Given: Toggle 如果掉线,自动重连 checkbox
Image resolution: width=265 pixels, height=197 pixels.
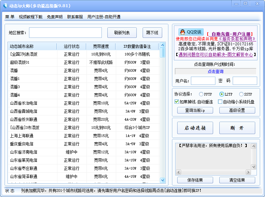Looking at the screenshot, I should pos(177,102).
